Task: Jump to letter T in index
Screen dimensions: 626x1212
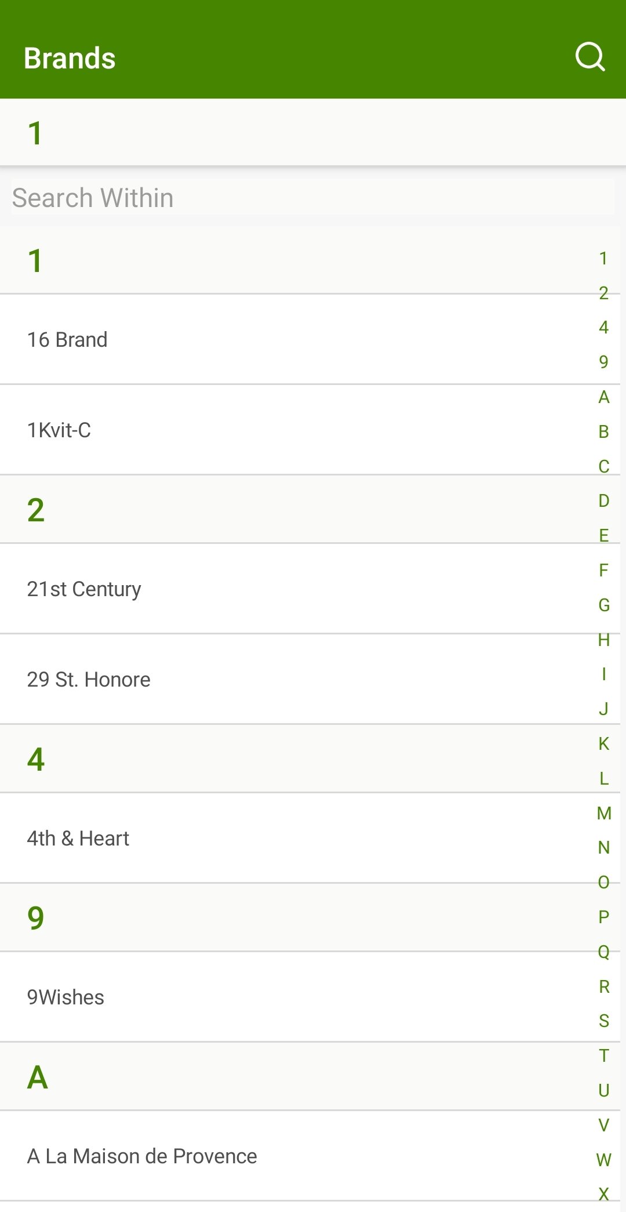Action: (x=604, y=1055)
